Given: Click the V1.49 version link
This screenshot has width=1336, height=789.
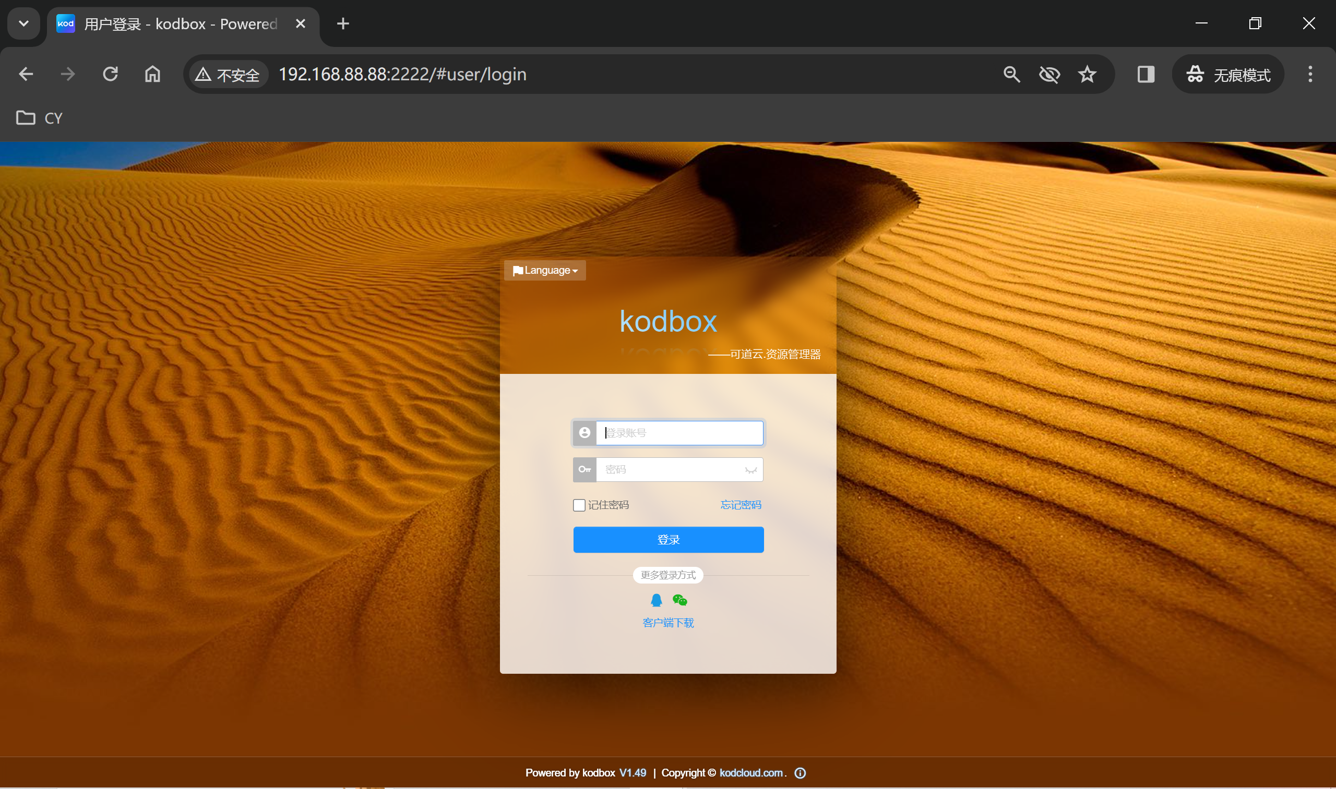Looking at the screenshot, I should (x=633, y=773).
